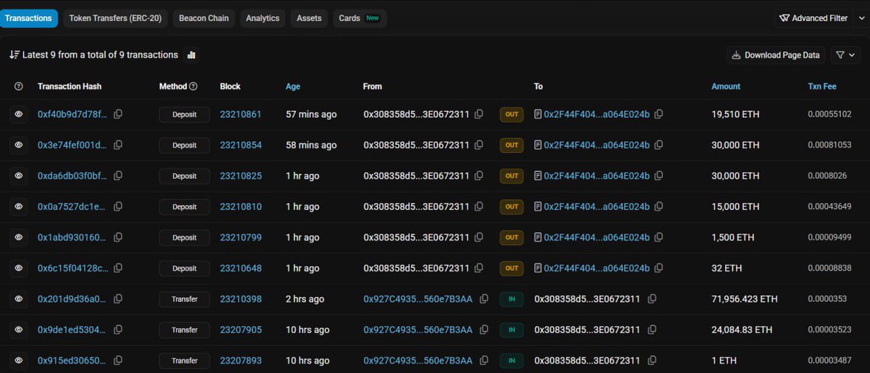
Task: Open block 23210799
Action: 241,238
